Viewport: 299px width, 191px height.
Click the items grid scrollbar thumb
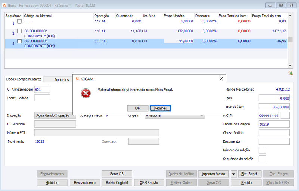click(290, 40)
